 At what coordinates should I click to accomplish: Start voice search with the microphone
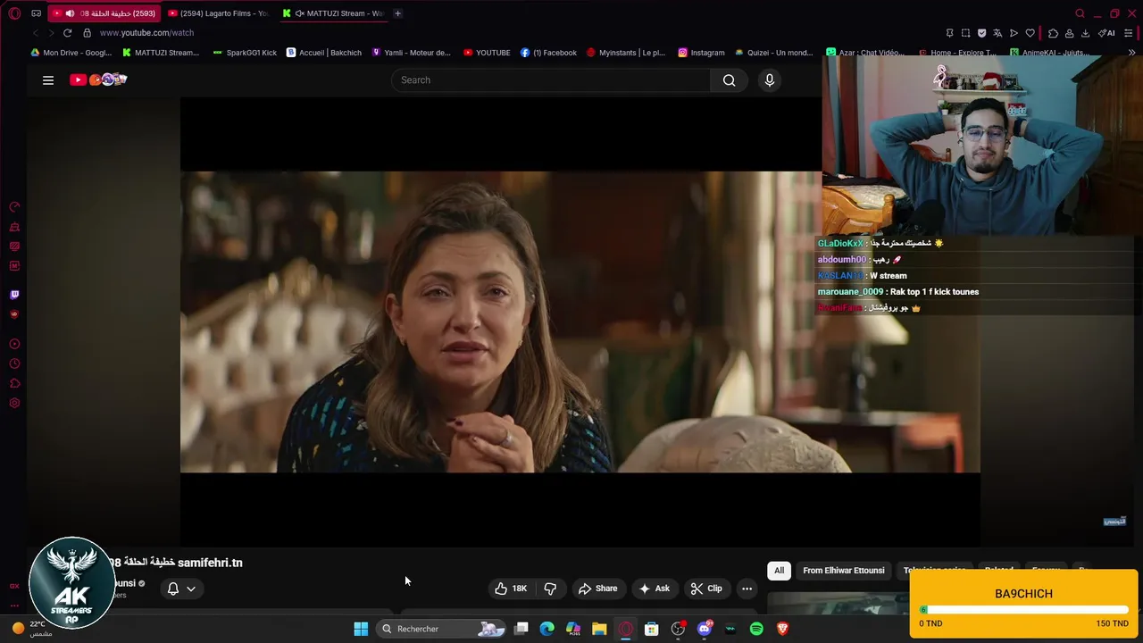click(x=770, y=80)
